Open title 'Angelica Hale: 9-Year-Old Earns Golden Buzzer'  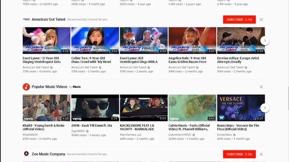click(187, 60)
